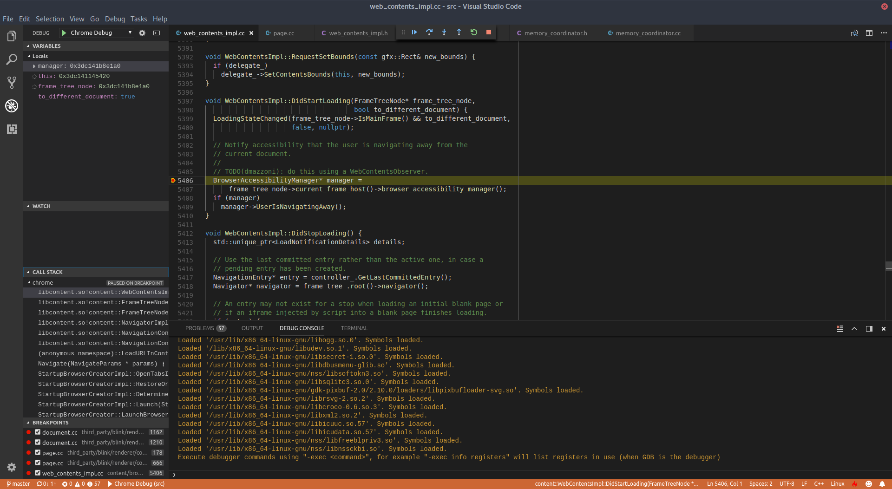This screenshot has width=892, height=489.
Task: Switch to the memory_coordinator.h tab
Action: [555, 33]
